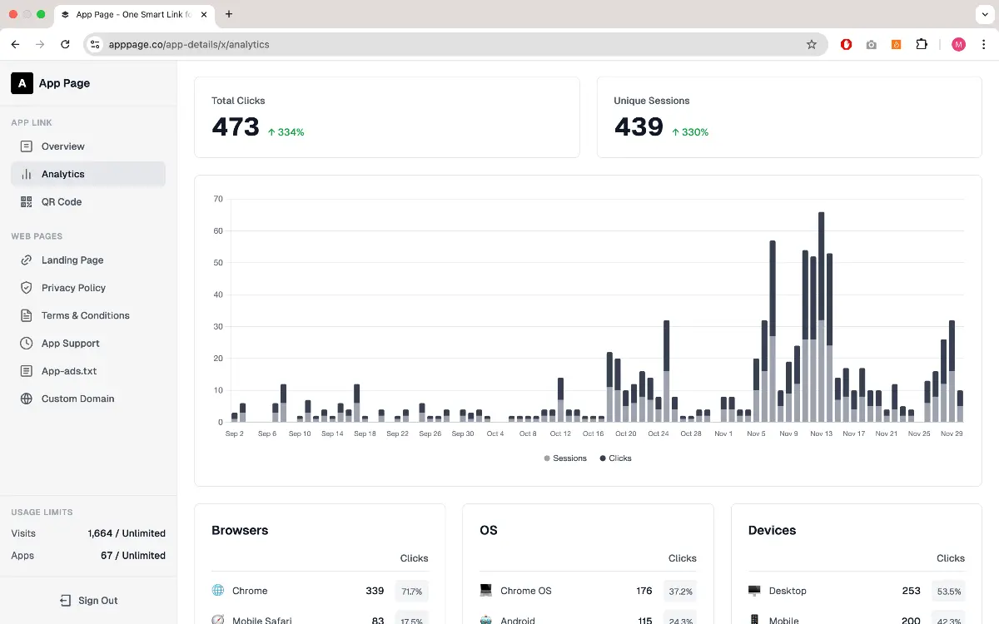Click the App Support chat icon
The height and width of the screenshot is (624, 999).
point(26,344)
